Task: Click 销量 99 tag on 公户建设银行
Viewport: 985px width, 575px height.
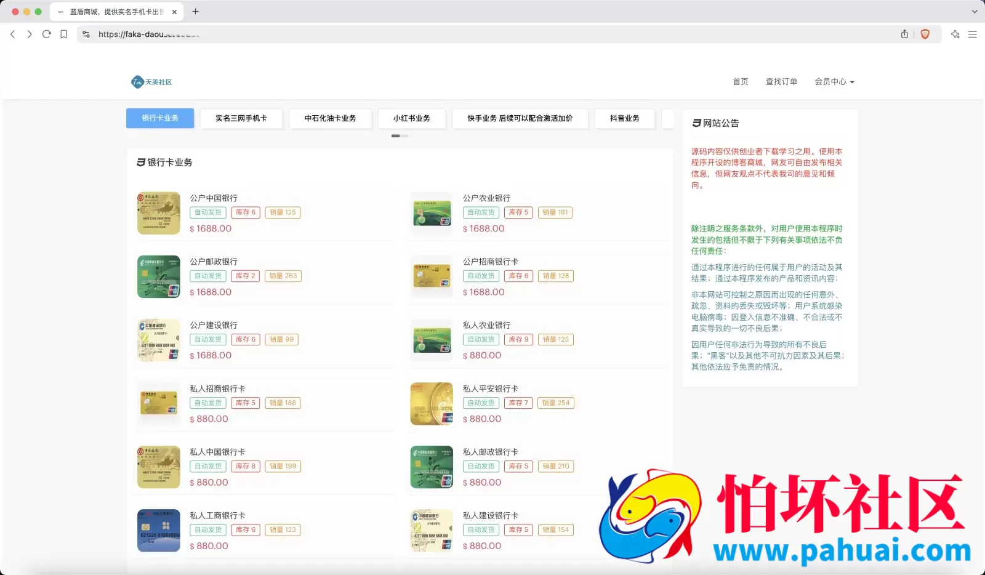Action: pos(282,339)
